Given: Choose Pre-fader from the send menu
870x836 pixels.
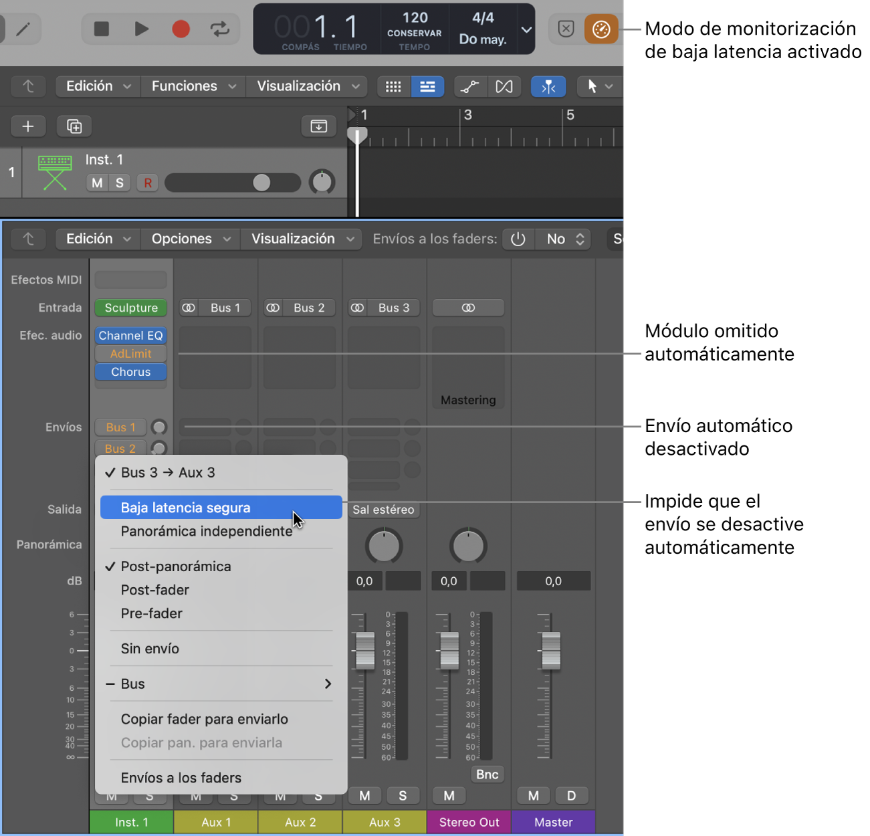Looking at the screenshot, I should (152, 613).
